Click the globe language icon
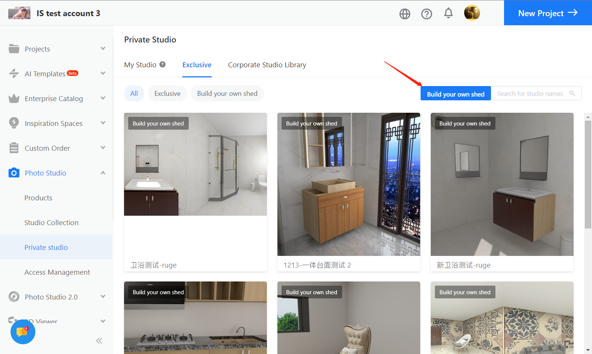Screen dimensions: 592x354 (404, 14)
